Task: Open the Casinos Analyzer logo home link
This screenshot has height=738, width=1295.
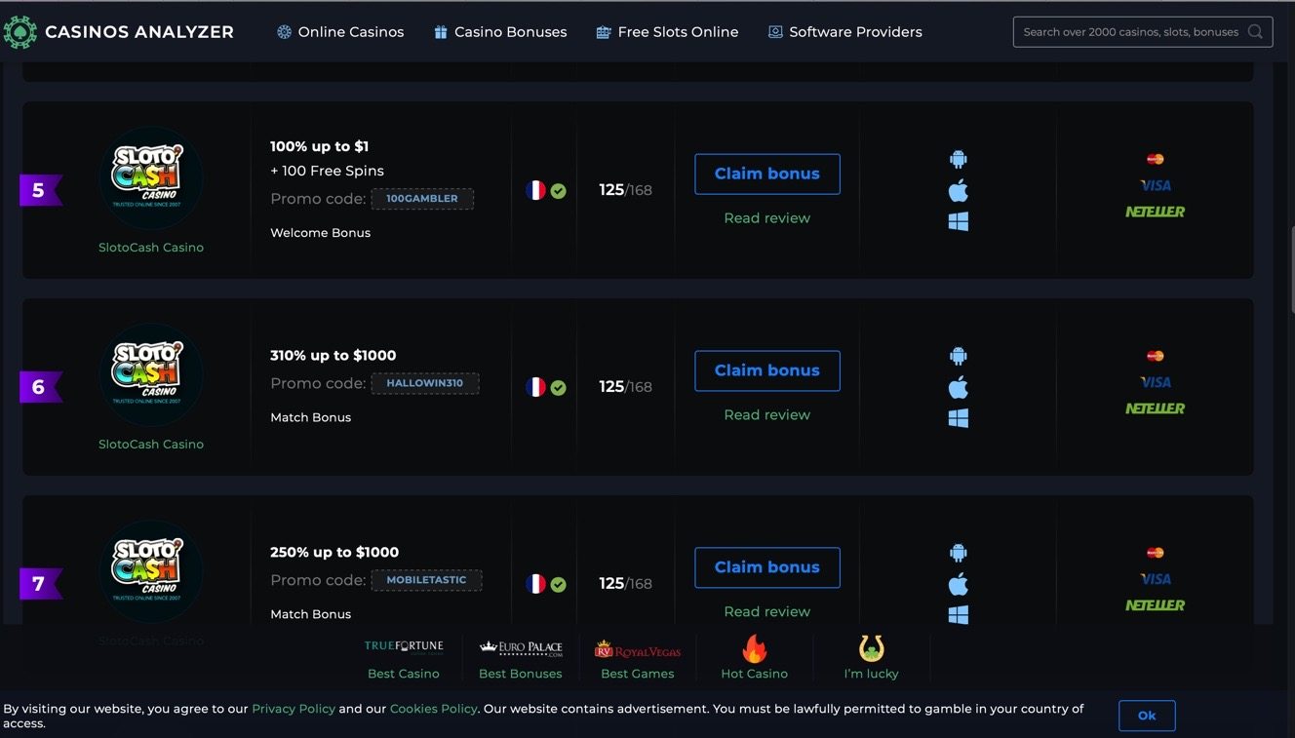Action: (x=118, y=32)
